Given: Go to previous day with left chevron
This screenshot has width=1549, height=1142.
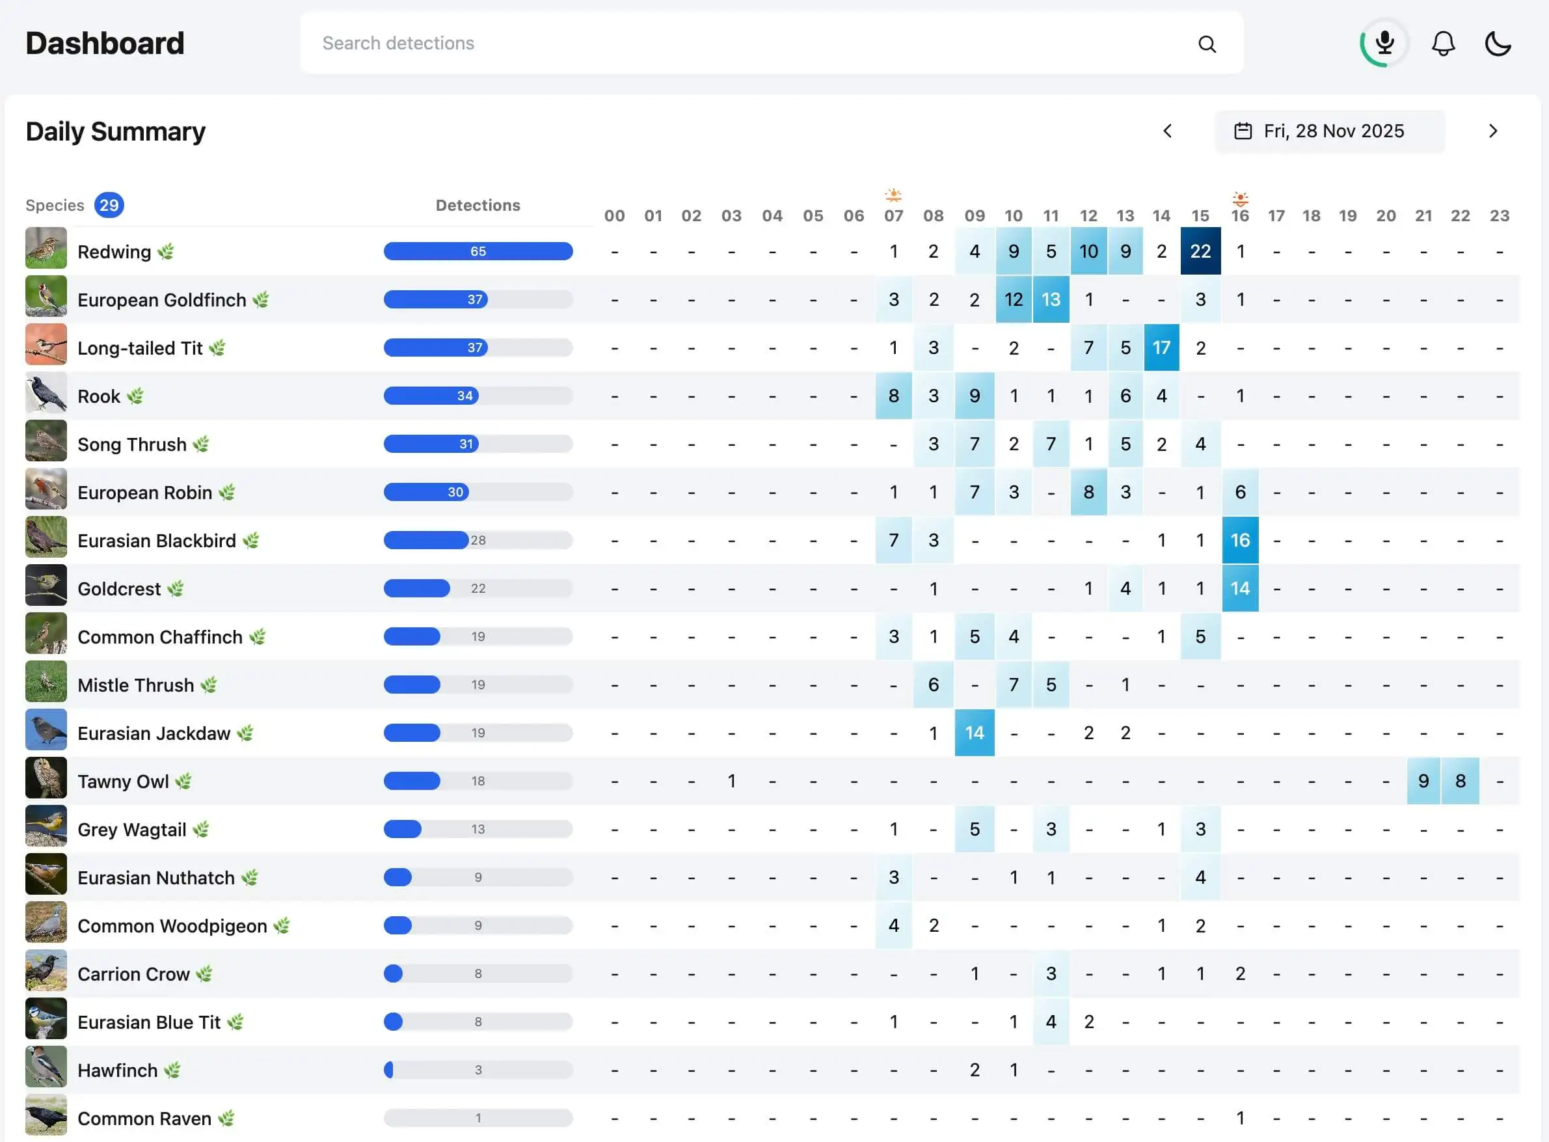Looking at the screenshot, I should click(1168, 131).
